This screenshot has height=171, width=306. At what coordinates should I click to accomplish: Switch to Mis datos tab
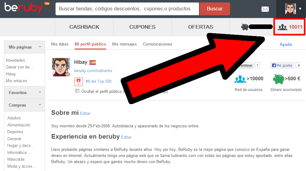(60, 44)
